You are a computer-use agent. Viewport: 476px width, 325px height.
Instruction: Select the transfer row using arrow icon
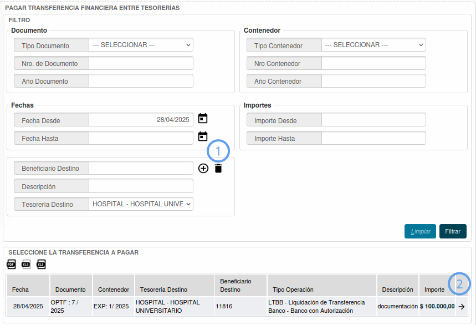(462, 306)
